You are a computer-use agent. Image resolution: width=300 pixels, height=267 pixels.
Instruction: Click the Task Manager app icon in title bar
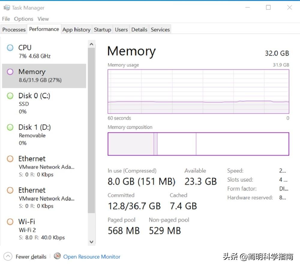(x=7, y=8)
